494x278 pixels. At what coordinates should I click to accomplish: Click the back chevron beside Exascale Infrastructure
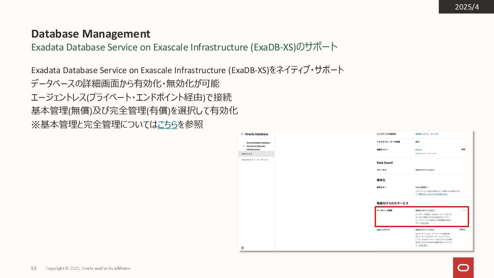click(x=243, y=146)
